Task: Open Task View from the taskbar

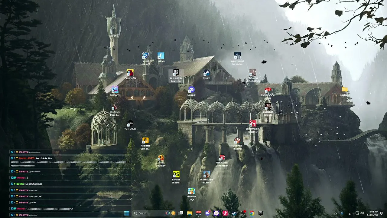Action: pyautogui.click(x=181, y=213)
